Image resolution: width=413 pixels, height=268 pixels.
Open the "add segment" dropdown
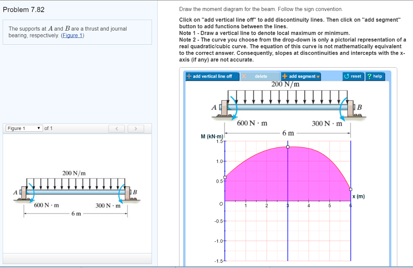[300, 76]
